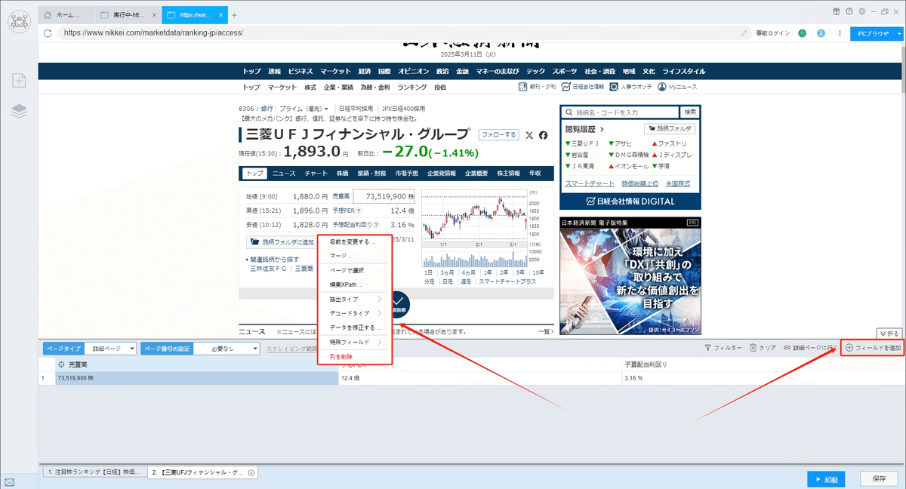The width and height of the screenshot is (906, 489).
Task: Open the three-dot menu next to PCブラウザ
Action: coord(840,33)
